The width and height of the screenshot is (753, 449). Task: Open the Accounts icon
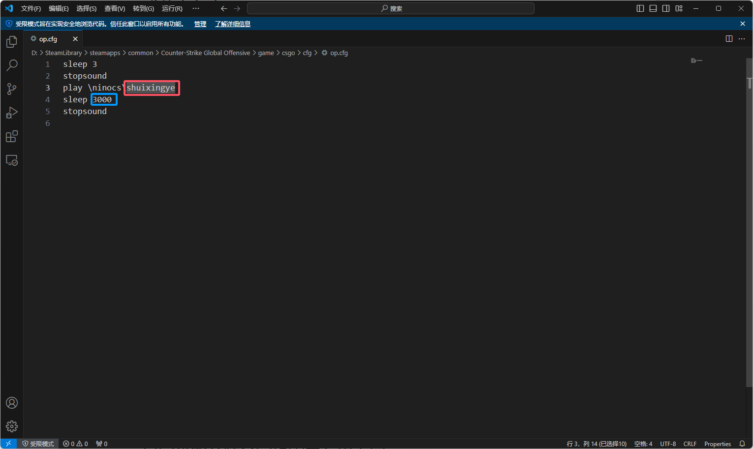coord(12,403)
